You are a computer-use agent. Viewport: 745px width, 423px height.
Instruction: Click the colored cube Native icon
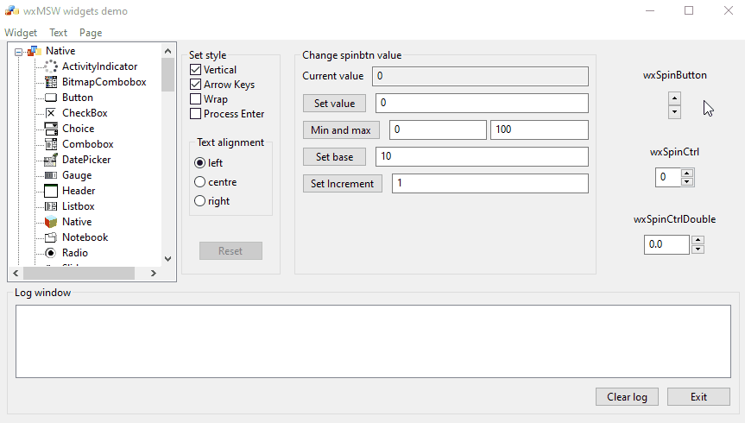(x=51, y=222)
